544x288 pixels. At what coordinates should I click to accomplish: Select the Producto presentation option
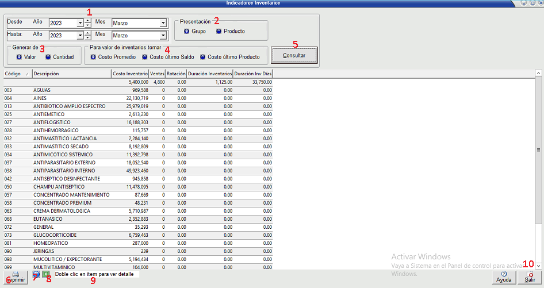[219, 32]
